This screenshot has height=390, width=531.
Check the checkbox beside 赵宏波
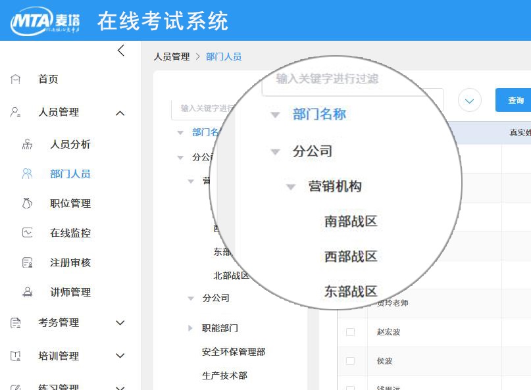[351, 332]
